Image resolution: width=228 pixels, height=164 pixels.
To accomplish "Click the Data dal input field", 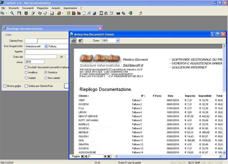I will point(41,57).
